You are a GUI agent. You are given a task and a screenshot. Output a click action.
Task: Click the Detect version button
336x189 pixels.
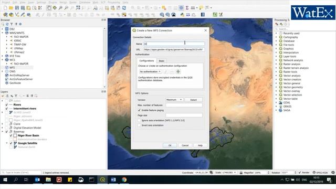[193, 100]
